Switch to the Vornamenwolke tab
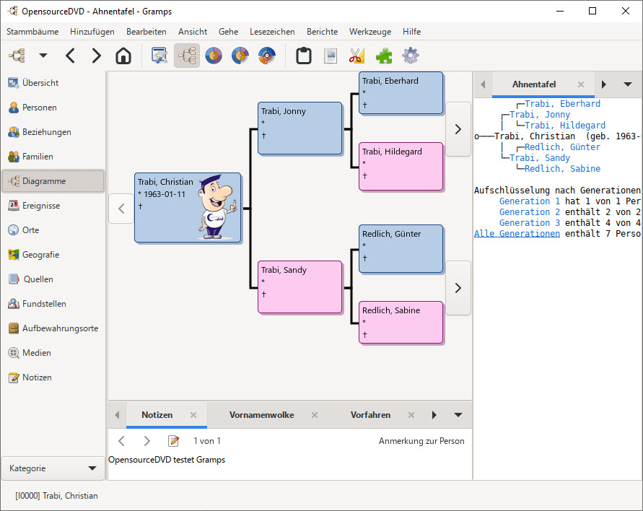Viewport: 643px width, 511px height. [261, 415]
